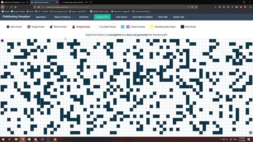Open the site padlock security info
Screen dimensions: 253x142
point(39,7)
